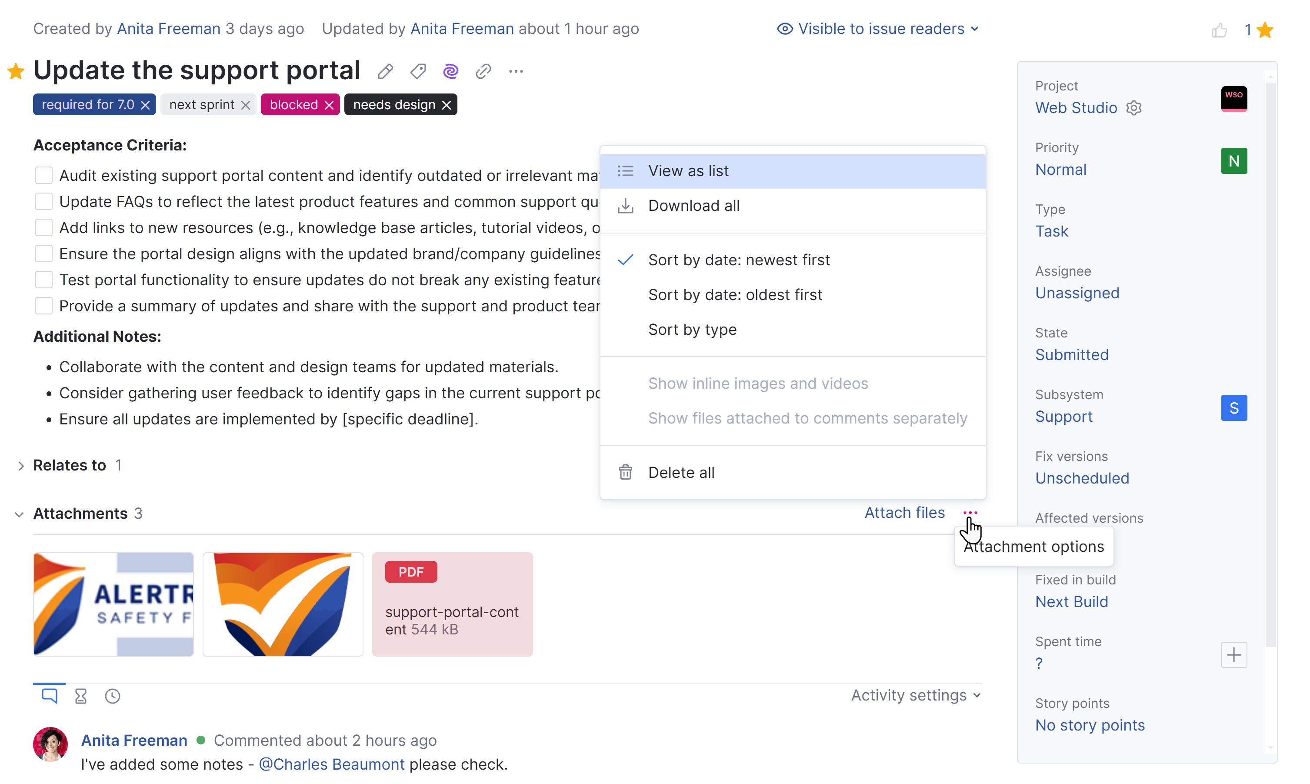Viewport: 1310px width, 784px height.
Task: Click the thumbs up vote icon
Action: pos(1219,30)
